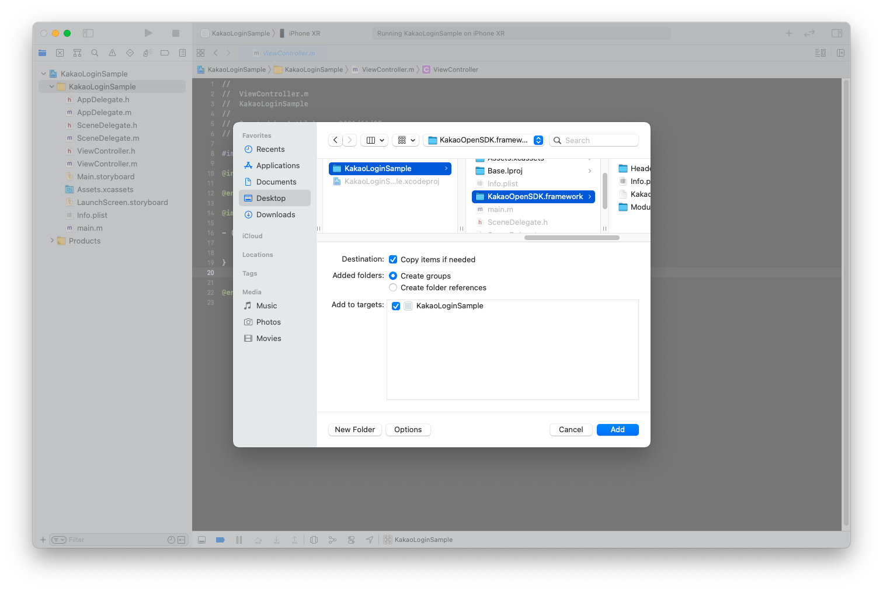Expand KakaoOpenSDK.framework chevron in file browser
Viewport: 883px width, 591px height.
point(590,197)
